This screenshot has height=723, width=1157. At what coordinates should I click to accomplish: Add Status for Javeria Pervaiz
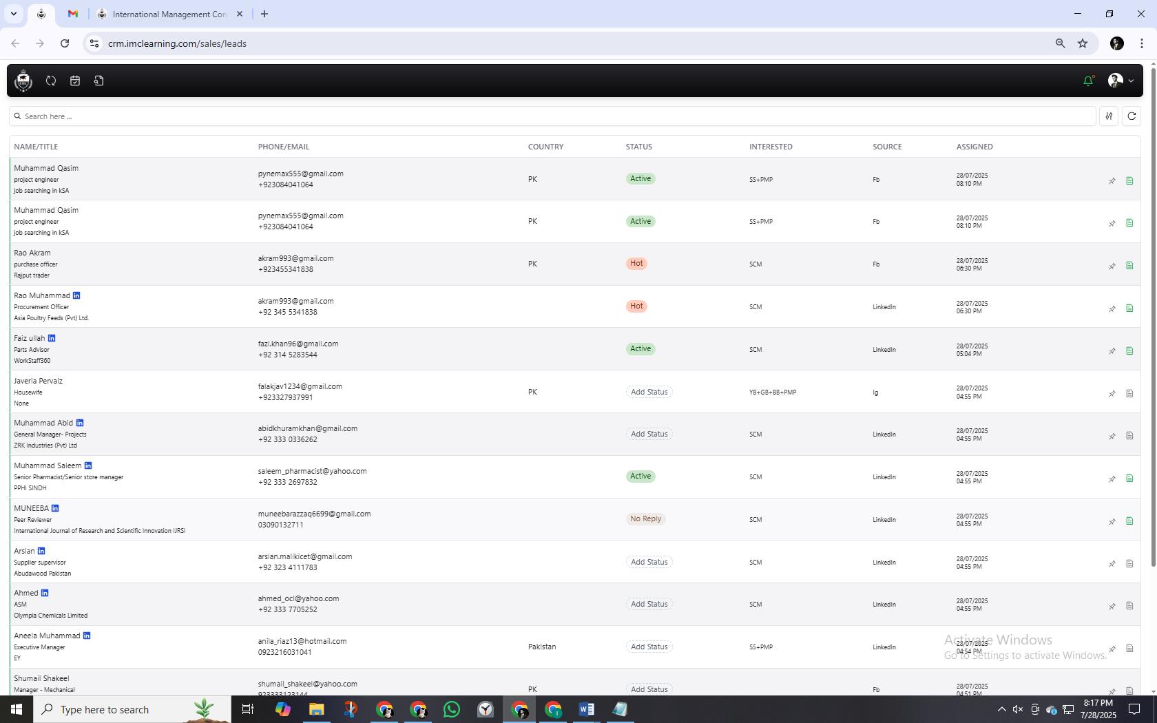(x=649, y=392)
